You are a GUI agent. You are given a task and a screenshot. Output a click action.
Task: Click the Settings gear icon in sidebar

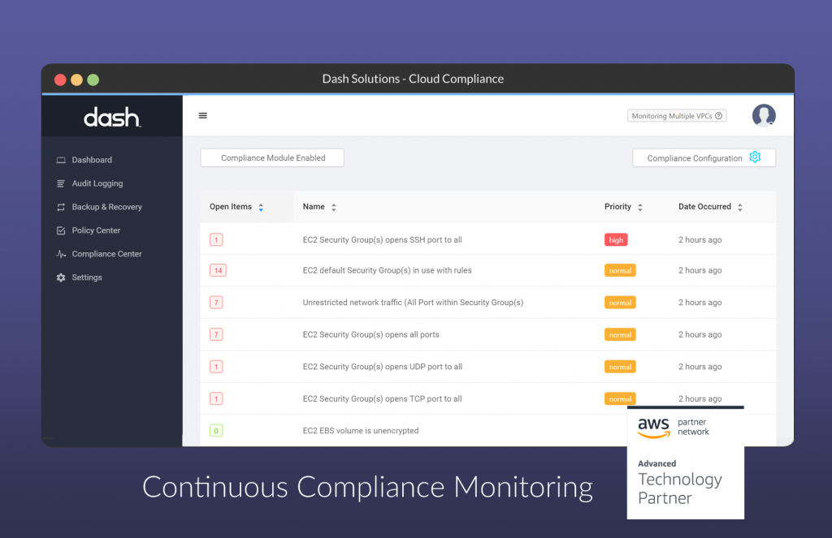(x=61, y=278)
